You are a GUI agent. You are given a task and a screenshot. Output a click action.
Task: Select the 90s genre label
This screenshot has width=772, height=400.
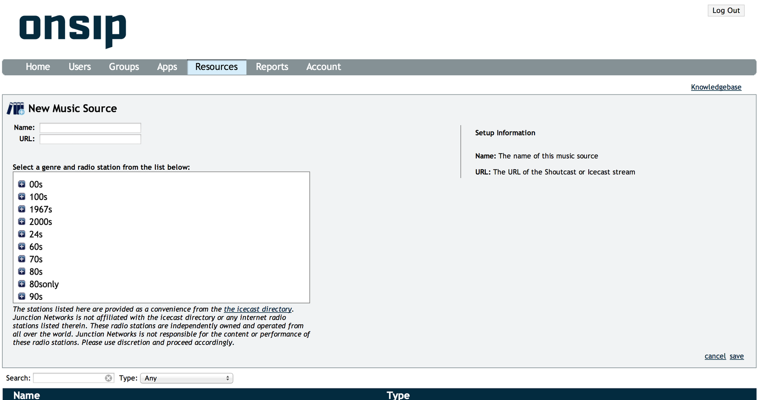36,297
